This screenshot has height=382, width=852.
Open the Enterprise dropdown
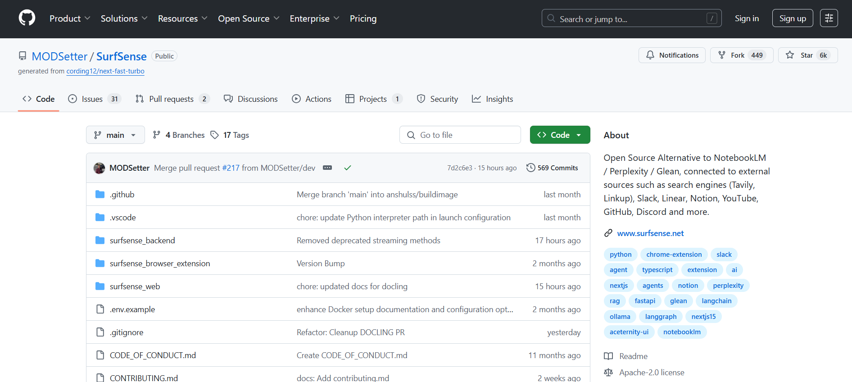point(314,18)
